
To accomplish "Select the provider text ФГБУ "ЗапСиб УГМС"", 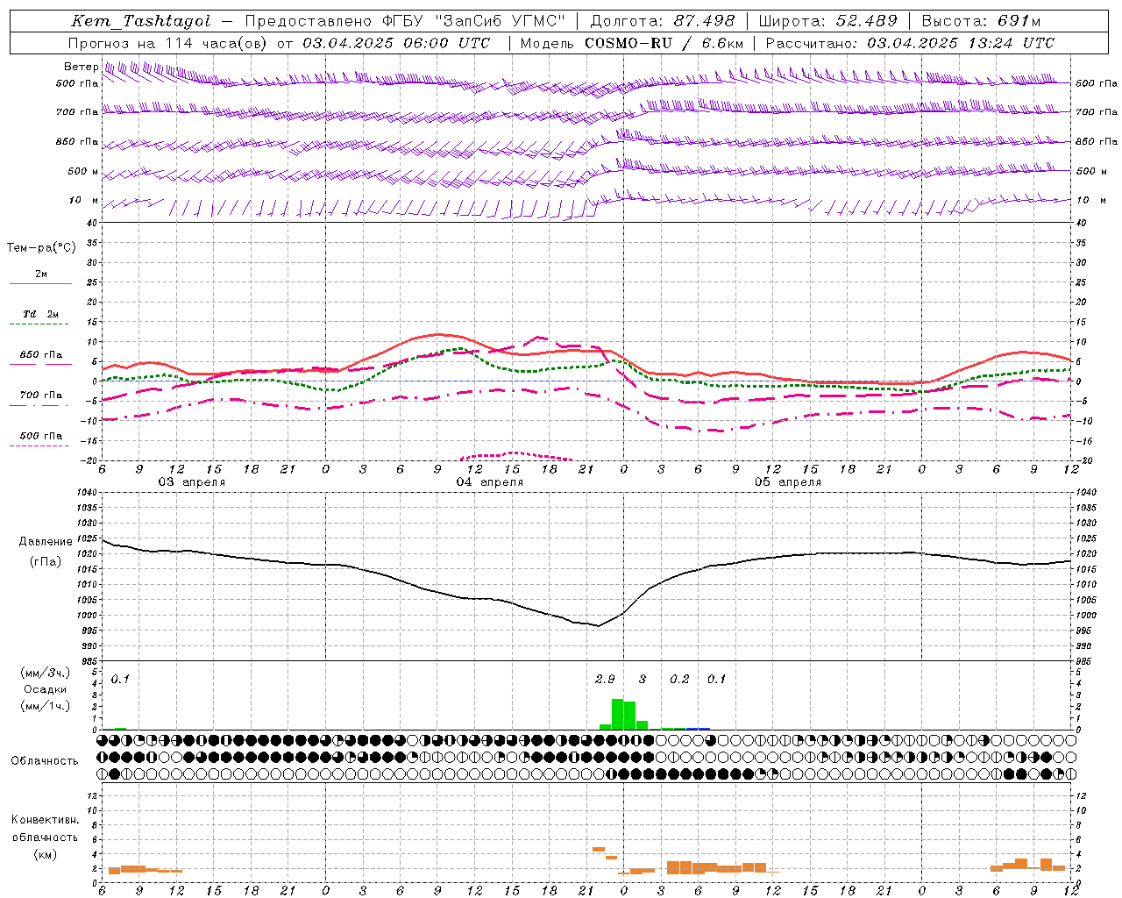I will [x=474, y=21].
